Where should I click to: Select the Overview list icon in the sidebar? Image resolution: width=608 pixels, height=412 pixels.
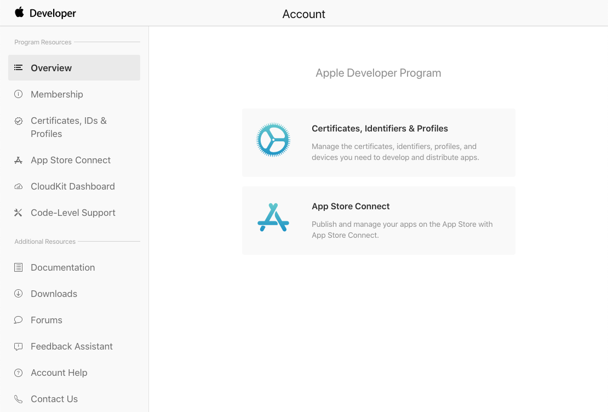pos(18,67)
